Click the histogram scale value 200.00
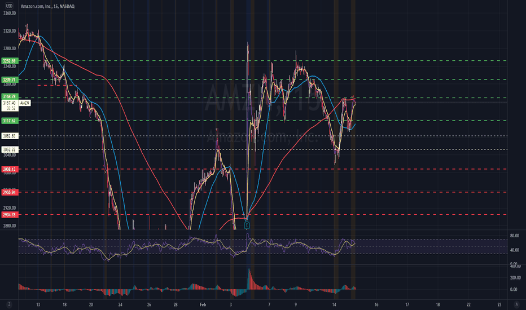This screenshot has height=310, width=526. pos(516,278)
